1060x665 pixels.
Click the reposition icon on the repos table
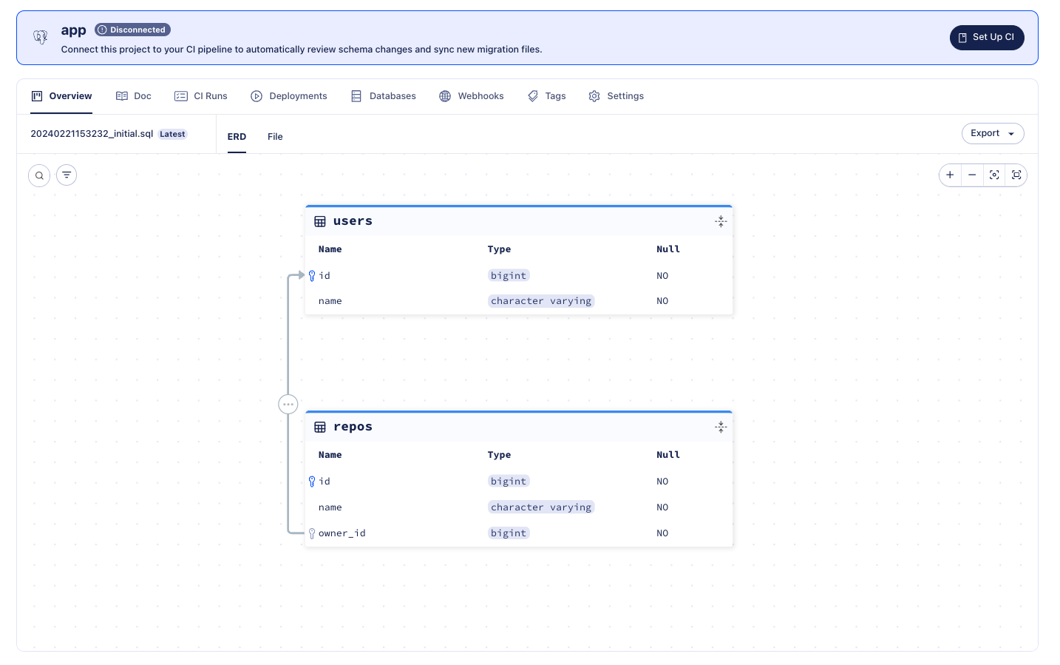point(721,427)
